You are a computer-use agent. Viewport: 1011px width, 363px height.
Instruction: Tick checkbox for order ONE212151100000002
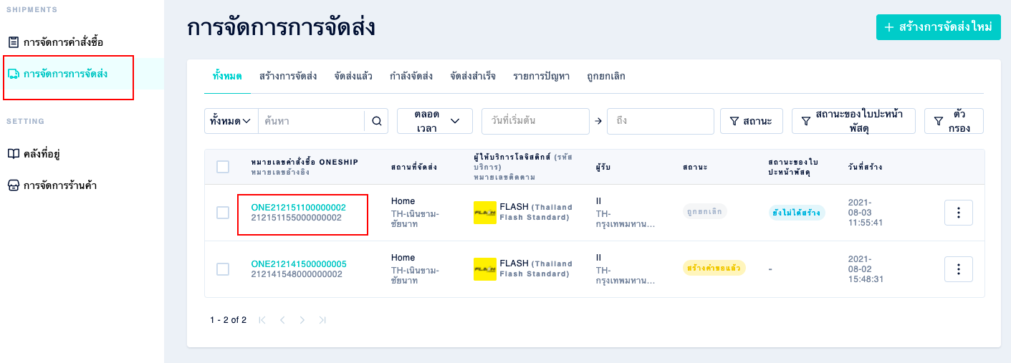pyautogui.click(x=223, y=213)
